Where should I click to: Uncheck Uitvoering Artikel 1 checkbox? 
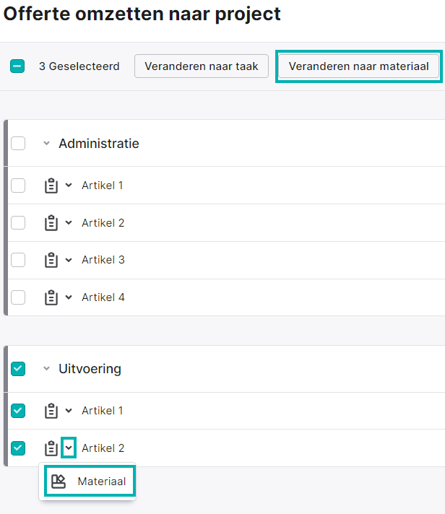point(18,411)
